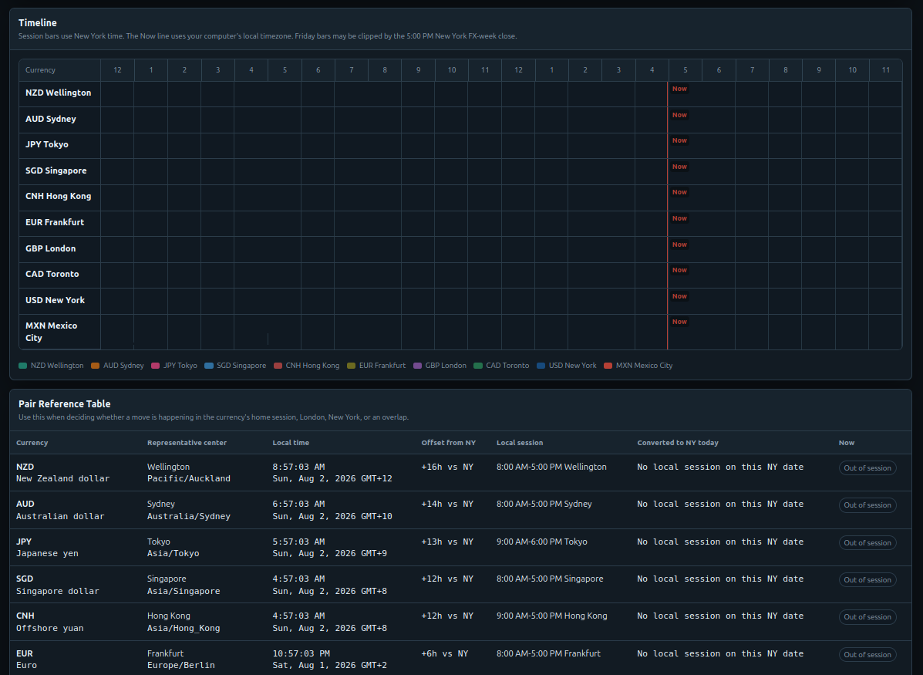Click the SGD Singapore blue legend swatch
923x675 pixels.
[209, 366]
